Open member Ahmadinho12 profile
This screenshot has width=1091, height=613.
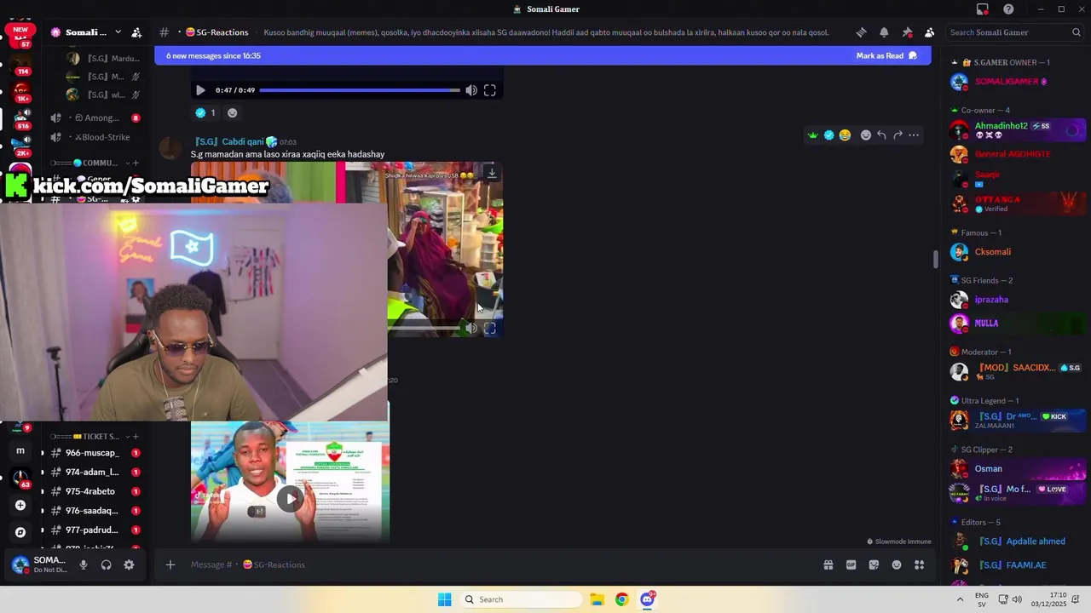1017,130
